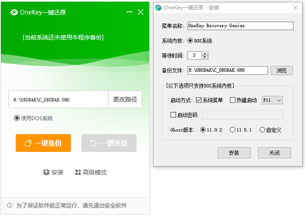Select 自定义 Ghost version option
The image size is (305, 216).
tap(262, 130)
